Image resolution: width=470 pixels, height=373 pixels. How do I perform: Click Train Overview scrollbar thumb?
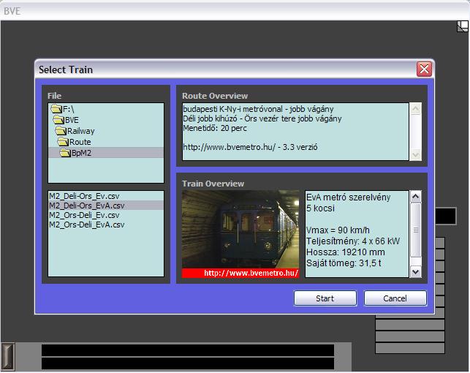(415, 230)
